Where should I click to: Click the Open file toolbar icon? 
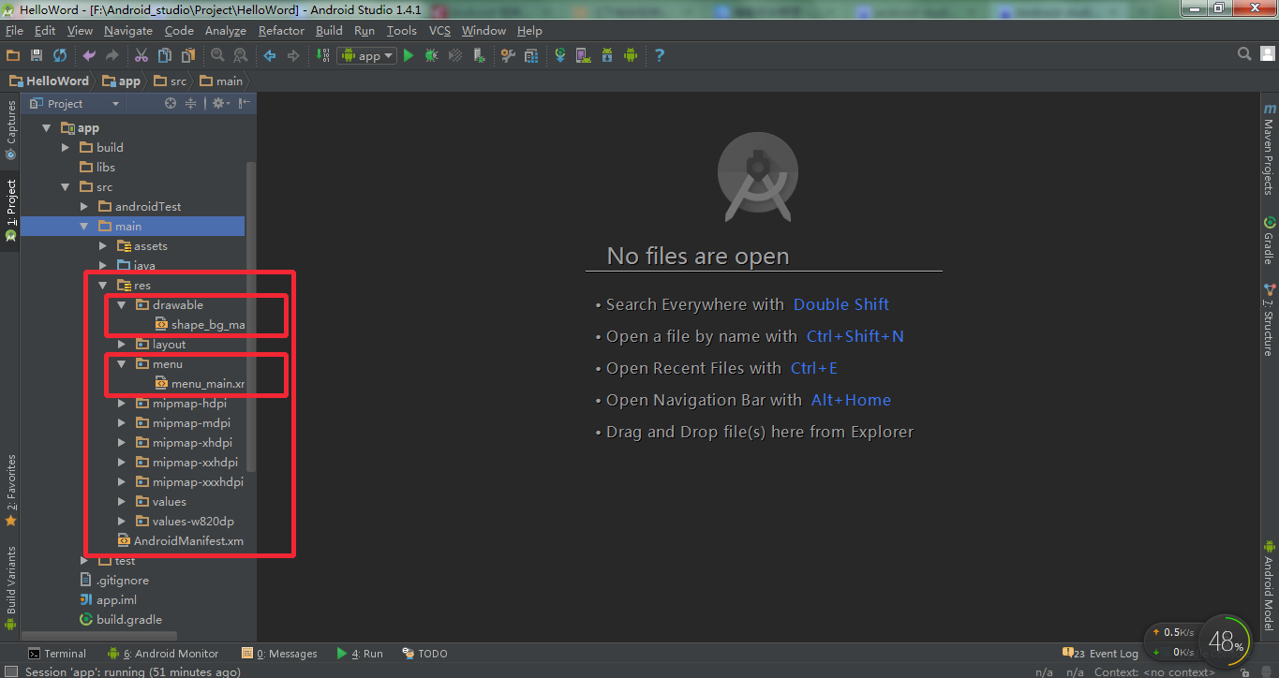[13, 55]
